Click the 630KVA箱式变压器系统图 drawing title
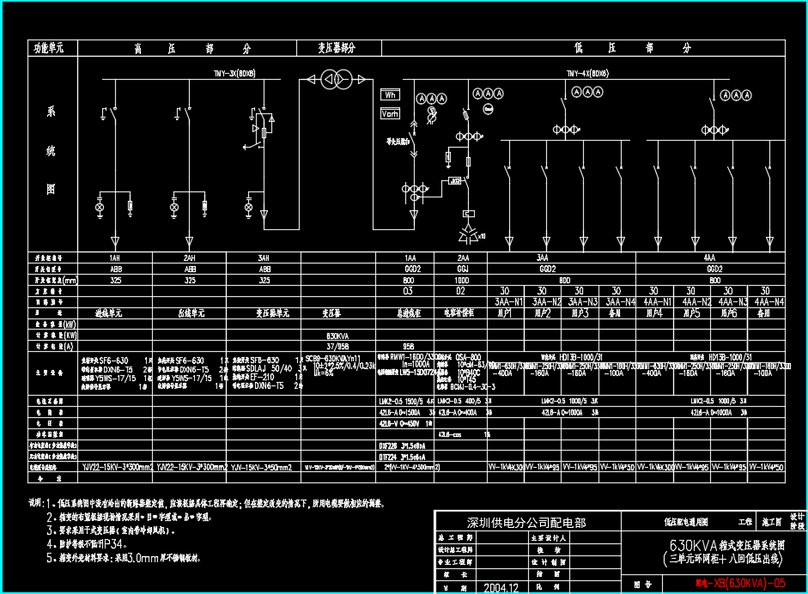The width and height of the screenshot is (808, 594). (x=726, y=545)
